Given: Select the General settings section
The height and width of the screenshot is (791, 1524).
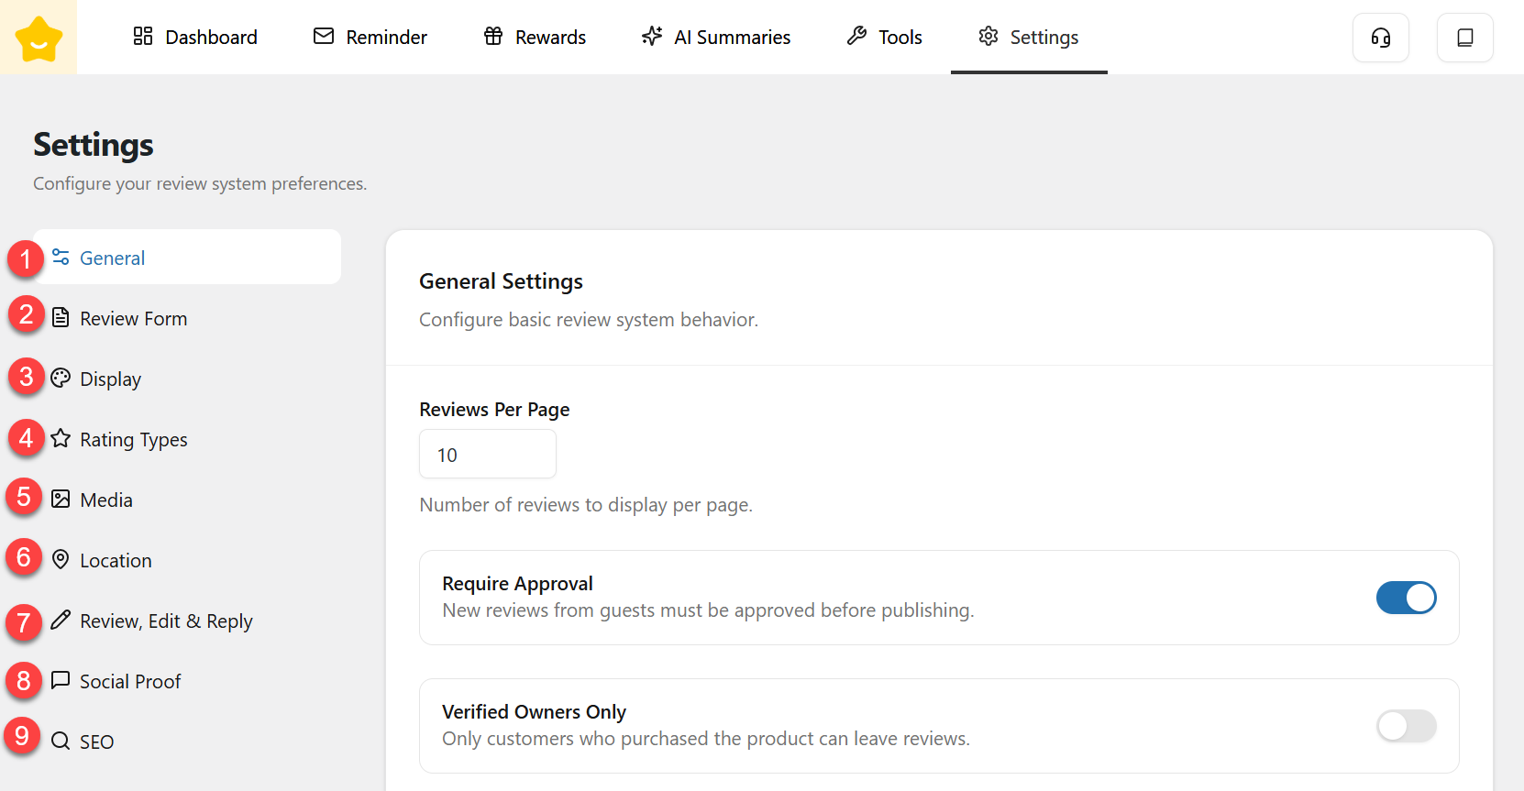Looking at the screenshot, I should point(112,258).
